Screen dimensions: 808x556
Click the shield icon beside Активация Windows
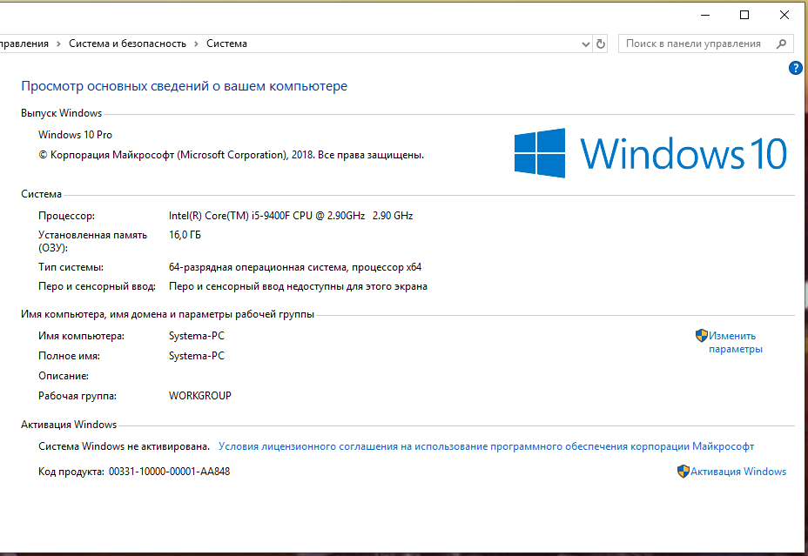pyautogui.click(x=683, y=472)
